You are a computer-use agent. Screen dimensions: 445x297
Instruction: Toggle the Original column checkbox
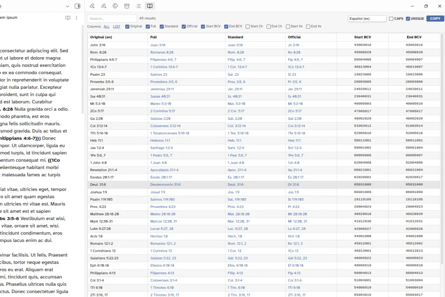(127, 26)
